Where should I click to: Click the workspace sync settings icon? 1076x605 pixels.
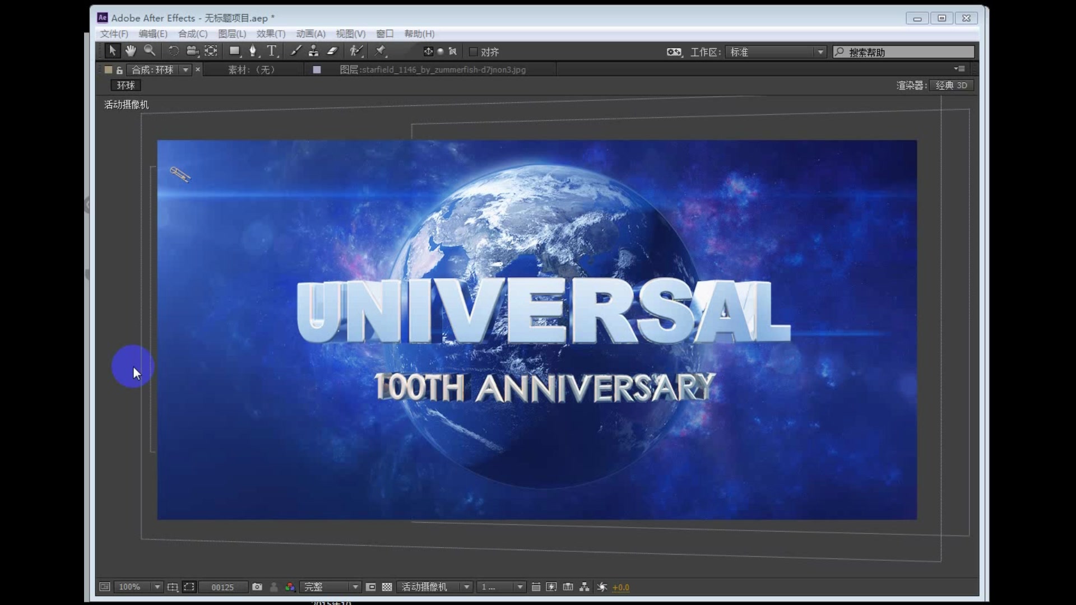coord(674,52)
